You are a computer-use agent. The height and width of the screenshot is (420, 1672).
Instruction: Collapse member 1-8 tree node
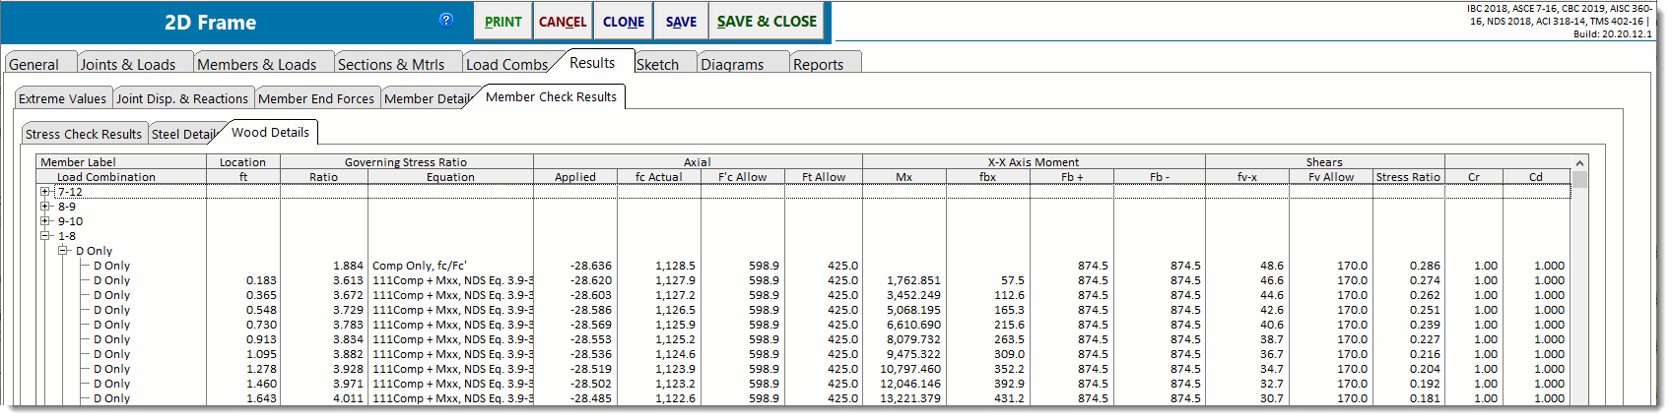click(45, 236)
